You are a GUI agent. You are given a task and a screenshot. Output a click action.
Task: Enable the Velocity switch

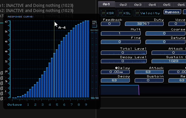148,13
